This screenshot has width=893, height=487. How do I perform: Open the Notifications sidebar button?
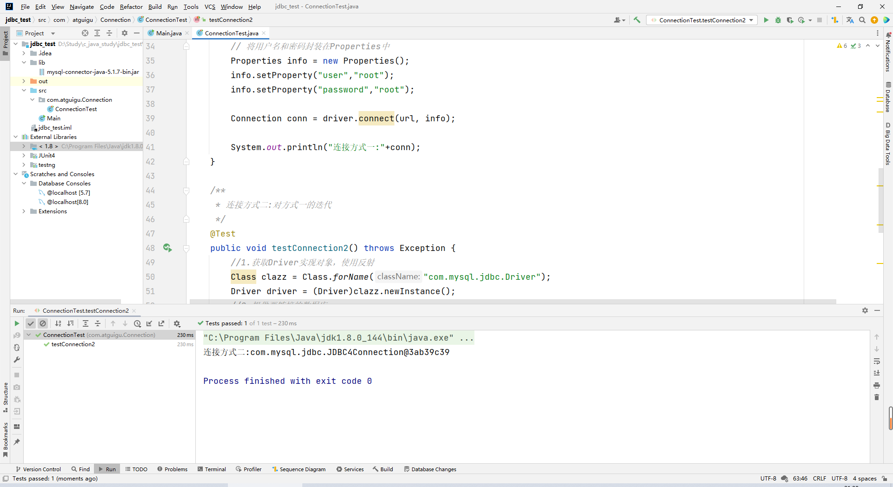click(888, 52)
